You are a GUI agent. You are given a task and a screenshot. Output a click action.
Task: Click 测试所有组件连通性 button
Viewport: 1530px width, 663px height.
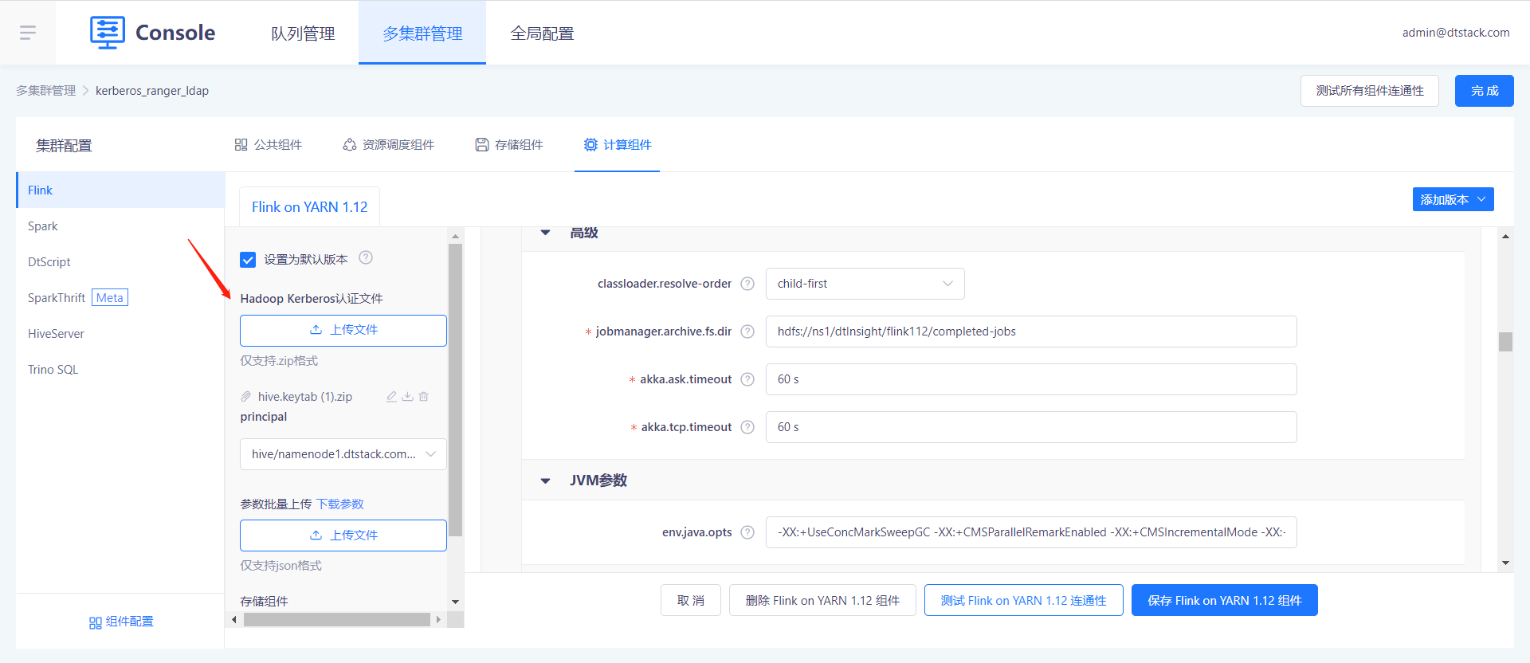[1370, 91]
